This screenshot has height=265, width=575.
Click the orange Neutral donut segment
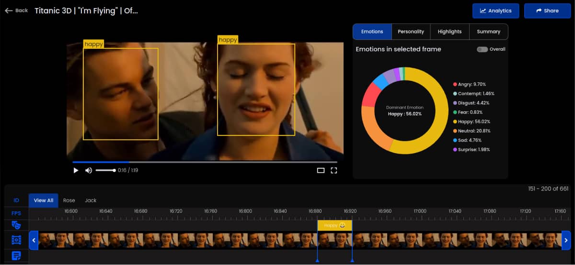pos(373,129)
